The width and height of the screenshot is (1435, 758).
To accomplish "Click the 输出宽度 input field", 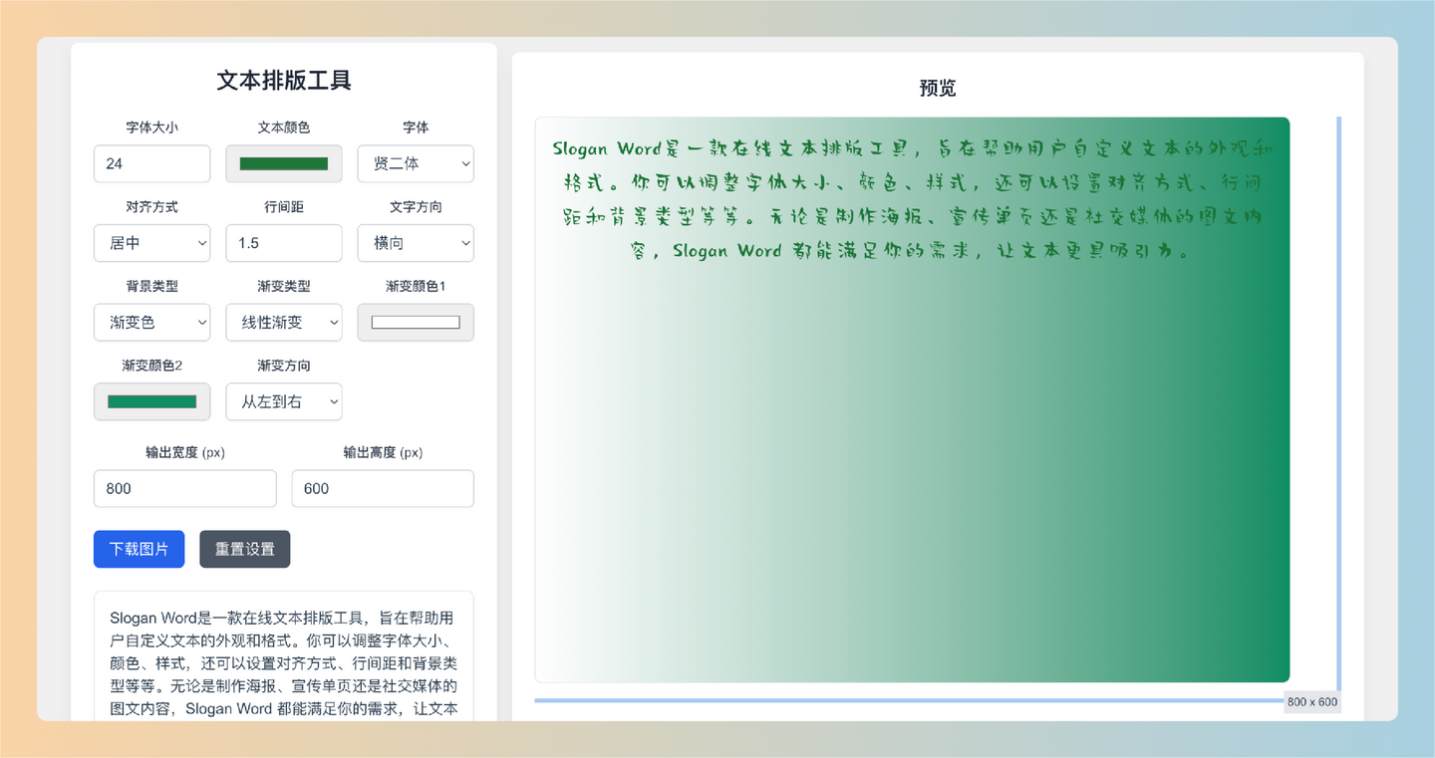I will pyautogui.click(x=184, y=488).
